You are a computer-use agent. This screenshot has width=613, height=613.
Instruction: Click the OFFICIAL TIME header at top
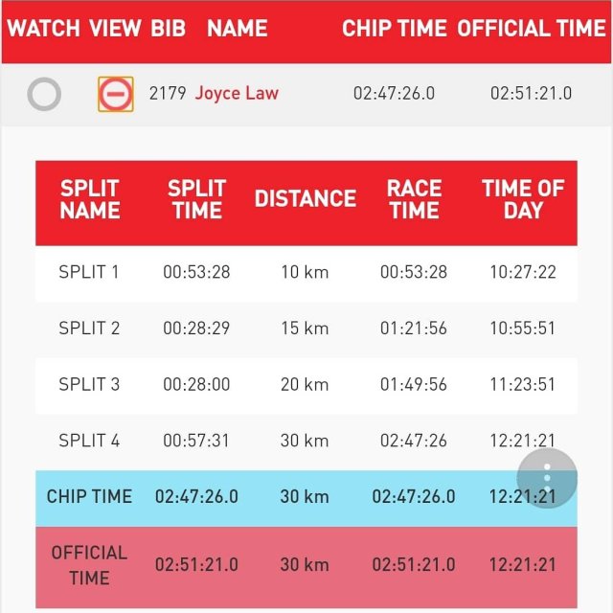[531, 29]
